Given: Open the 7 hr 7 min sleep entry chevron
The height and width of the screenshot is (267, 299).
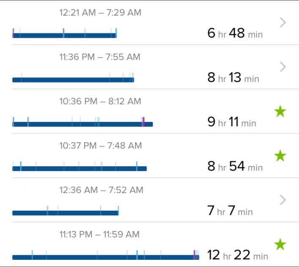Looking at the screenshot, I should point(283,200).
